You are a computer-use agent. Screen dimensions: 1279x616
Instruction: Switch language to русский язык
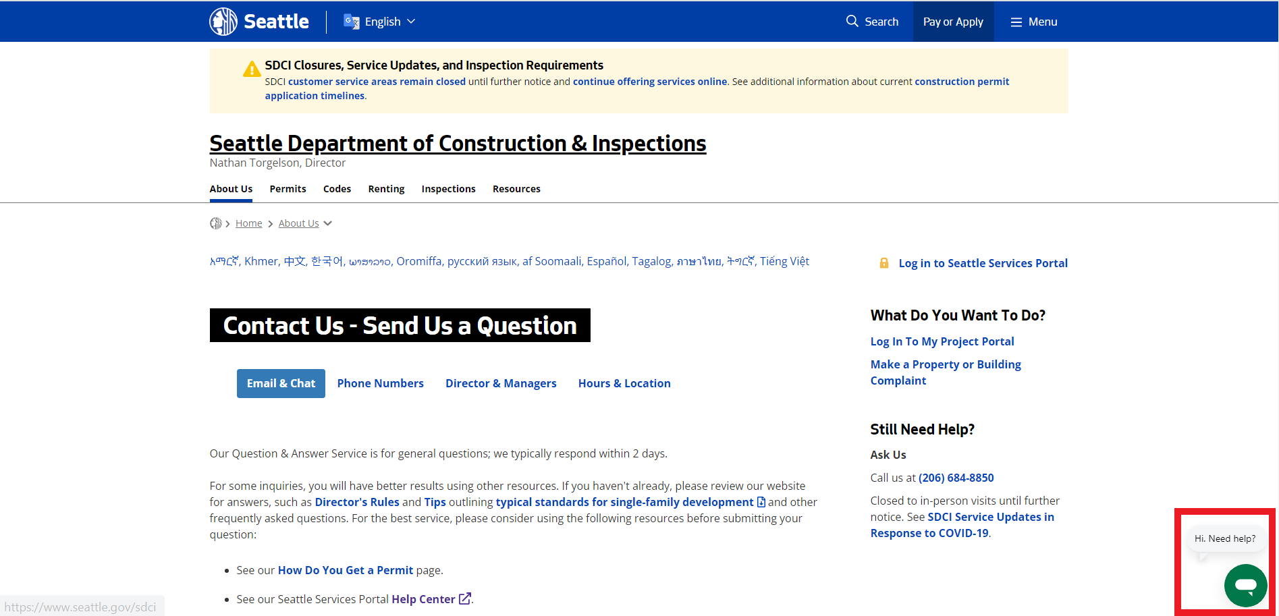(x=482, y=261)
